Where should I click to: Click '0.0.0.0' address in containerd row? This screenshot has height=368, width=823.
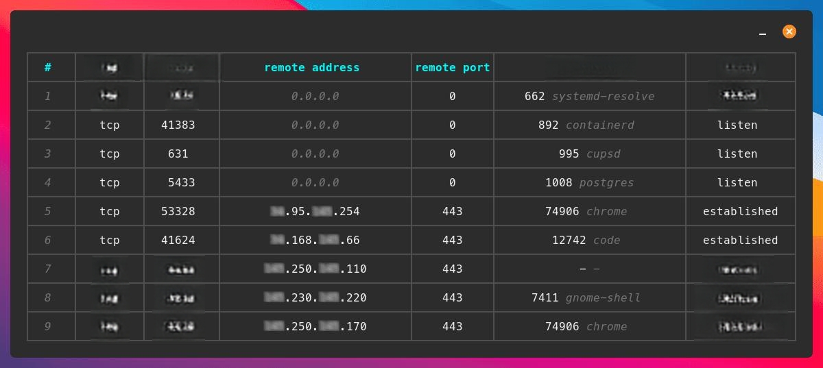coord(315,125)
